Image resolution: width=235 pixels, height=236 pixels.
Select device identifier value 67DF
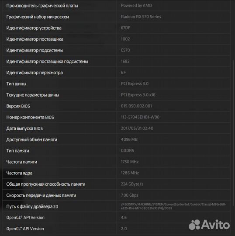125,28
